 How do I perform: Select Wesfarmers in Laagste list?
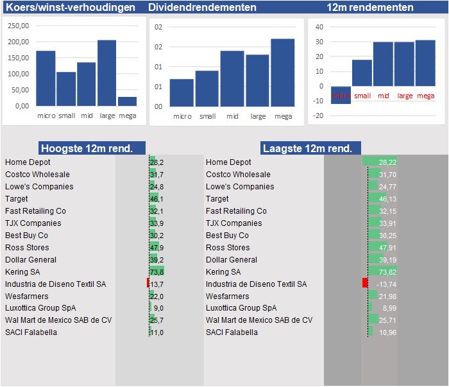tap(227, 296)
